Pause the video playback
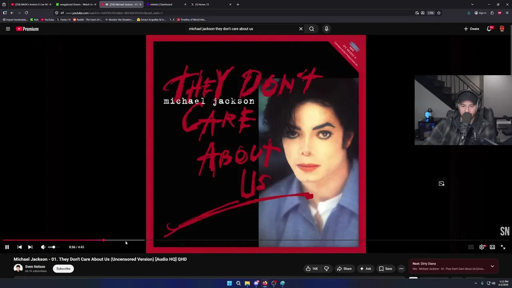This screenshot has width=512, height=288. 7,247
